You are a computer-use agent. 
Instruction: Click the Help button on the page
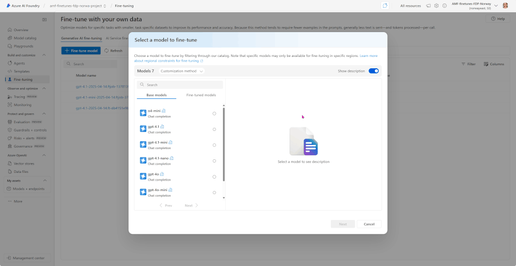(x=497, y=19)
